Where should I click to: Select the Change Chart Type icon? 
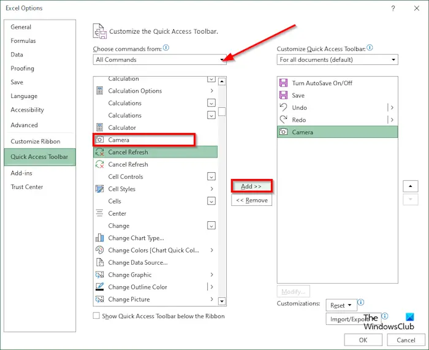(x=99, y=238)
